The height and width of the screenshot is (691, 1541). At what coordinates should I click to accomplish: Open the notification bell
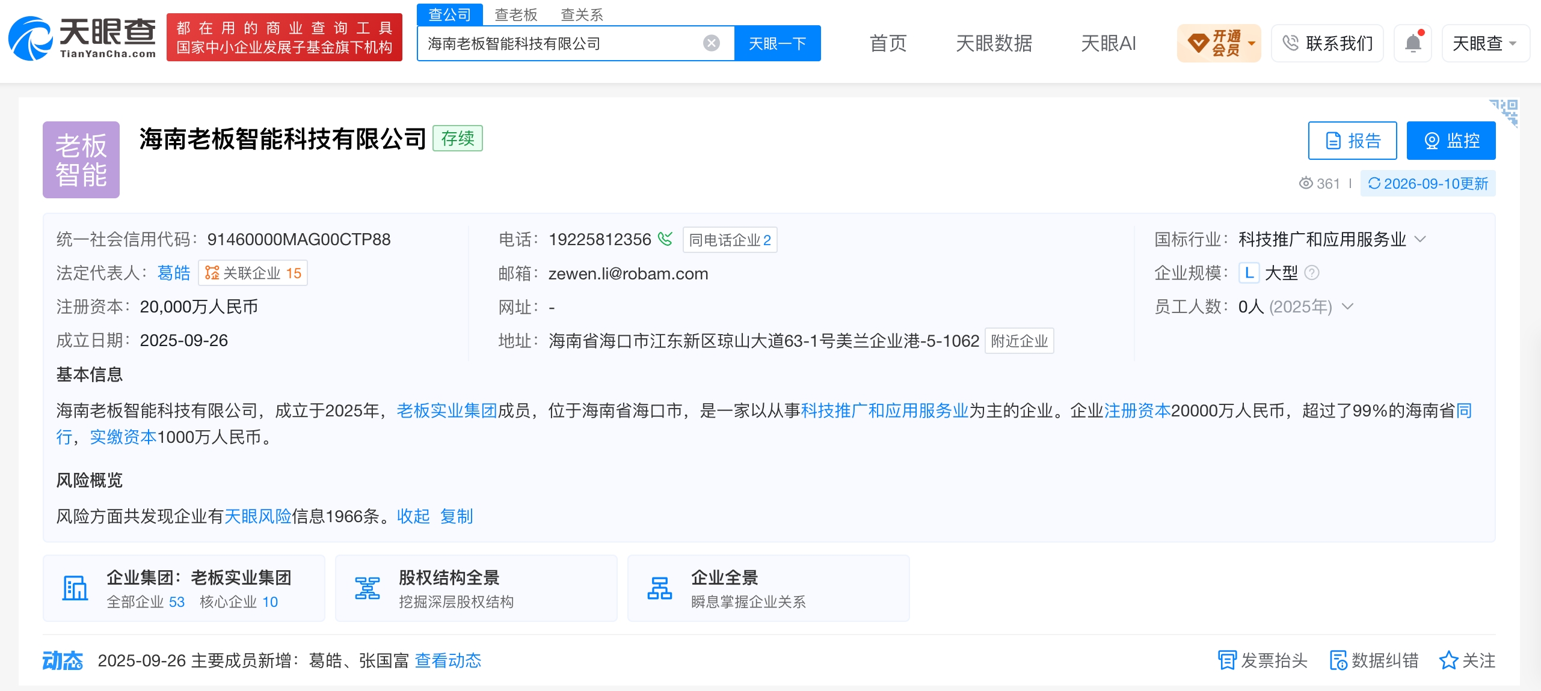(1413, 43)
